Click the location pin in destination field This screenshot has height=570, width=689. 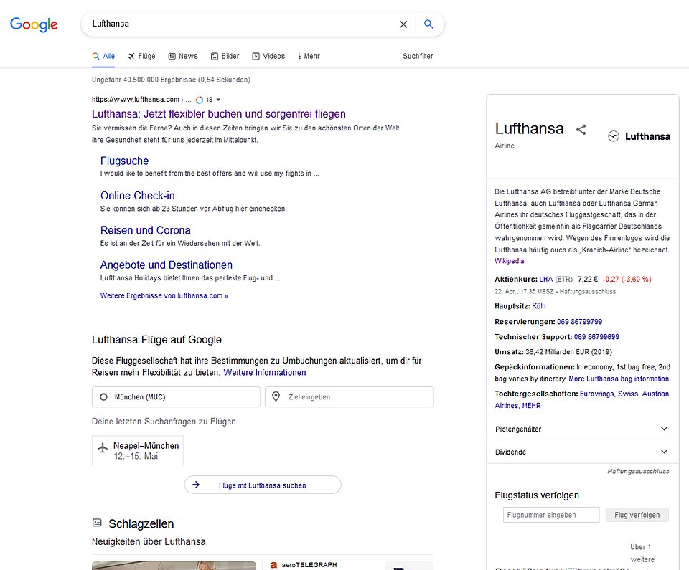(276, 396)
